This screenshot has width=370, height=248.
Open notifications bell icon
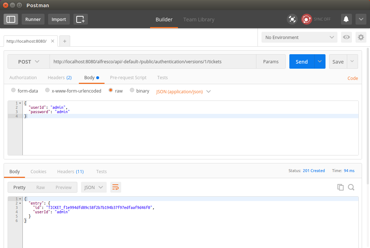click(x=346, y=19)
